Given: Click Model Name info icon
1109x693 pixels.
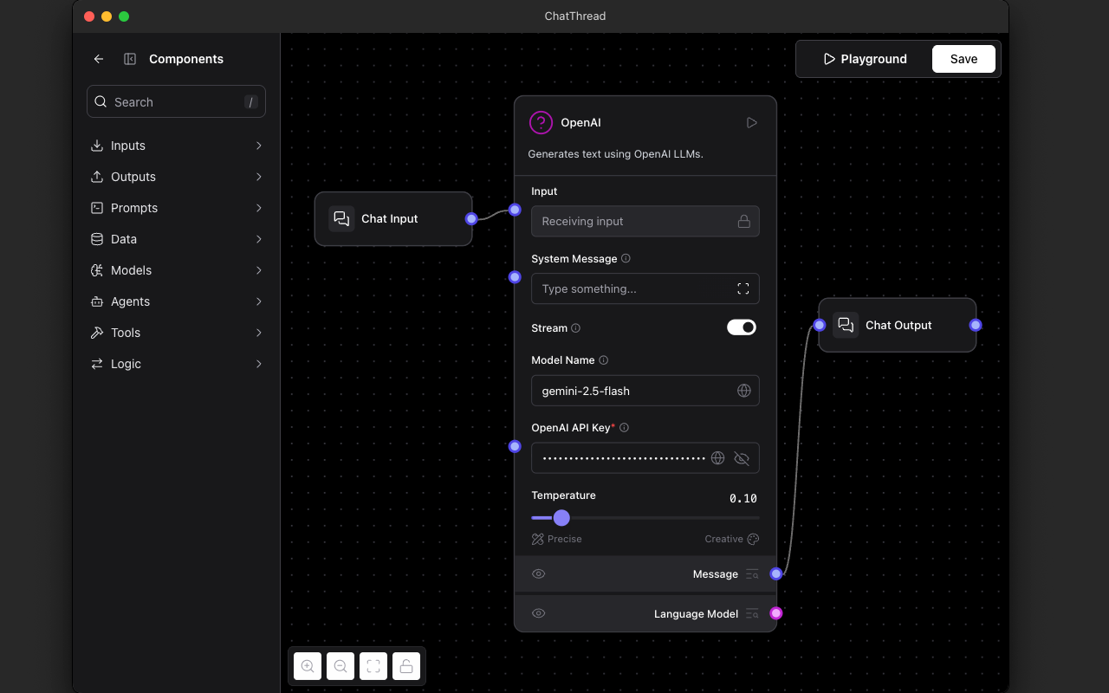Looking at the screenshot, I should pos(604,360).
